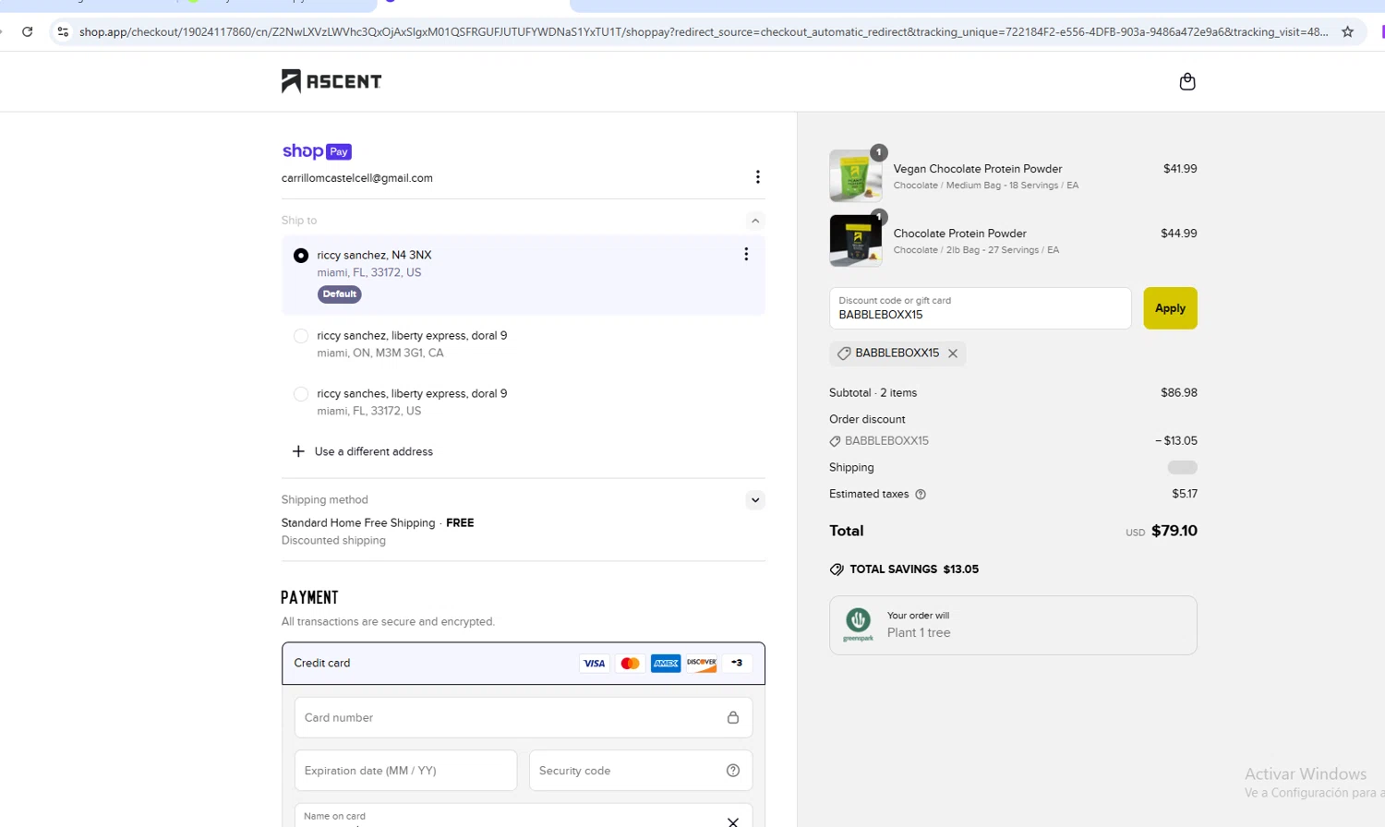This screenshot has width=1385, height=827.
Task: Click the $44.99 price
Action: tap(1179, 234)
